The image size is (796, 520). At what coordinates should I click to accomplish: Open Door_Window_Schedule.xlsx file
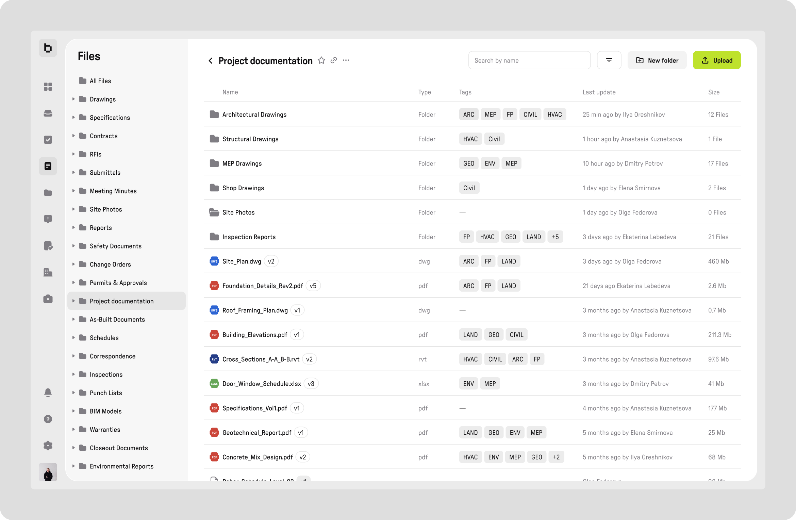tap(262, 384)
